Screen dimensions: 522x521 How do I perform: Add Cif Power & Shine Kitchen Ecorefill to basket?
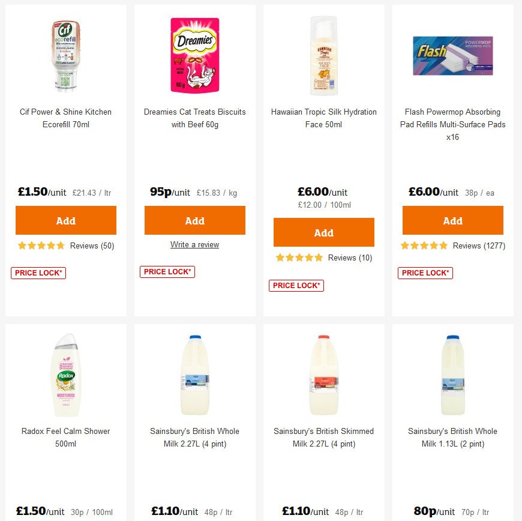(65, 220)
